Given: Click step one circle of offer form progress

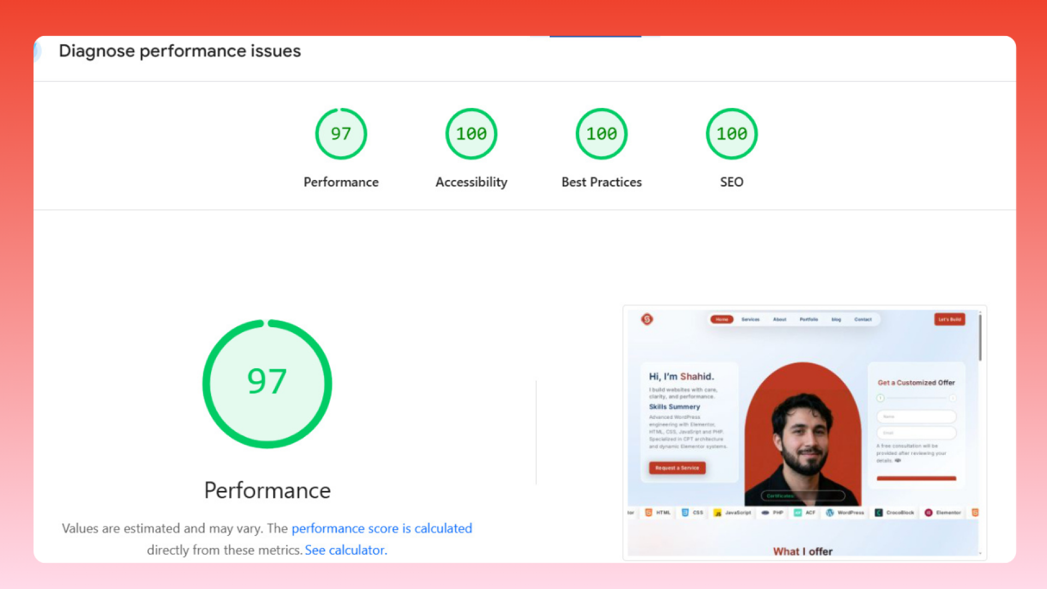Looking at the screenshot, I should (880, 398).
